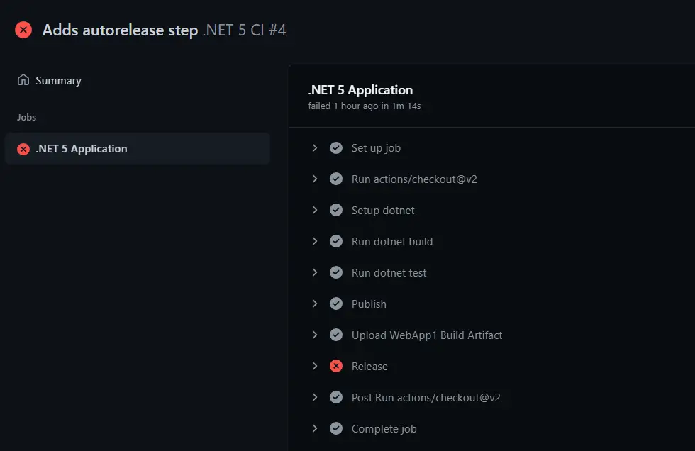The height and width of the screenshot is (451, 695).
Task: Click the red failure icon on Release step
Action: (x=336, y=367)
